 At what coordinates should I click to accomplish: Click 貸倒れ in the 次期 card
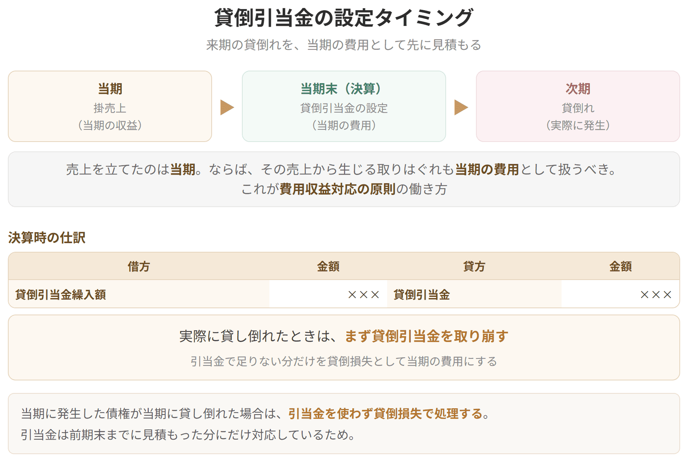(x=578, y=108)
